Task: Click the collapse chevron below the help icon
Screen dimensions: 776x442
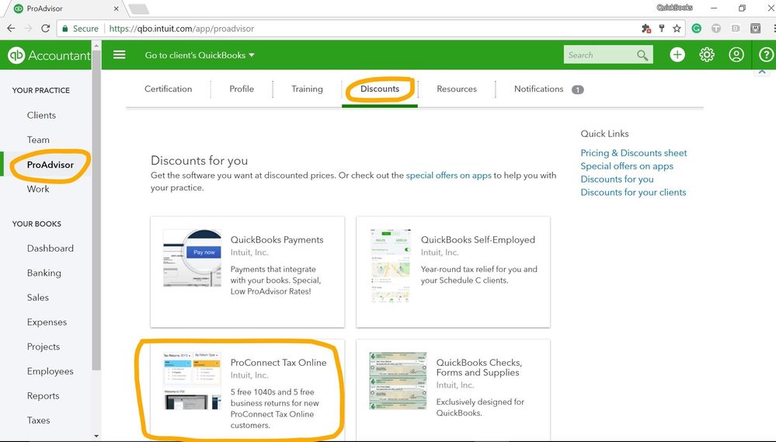Action: tap(762, 72)
